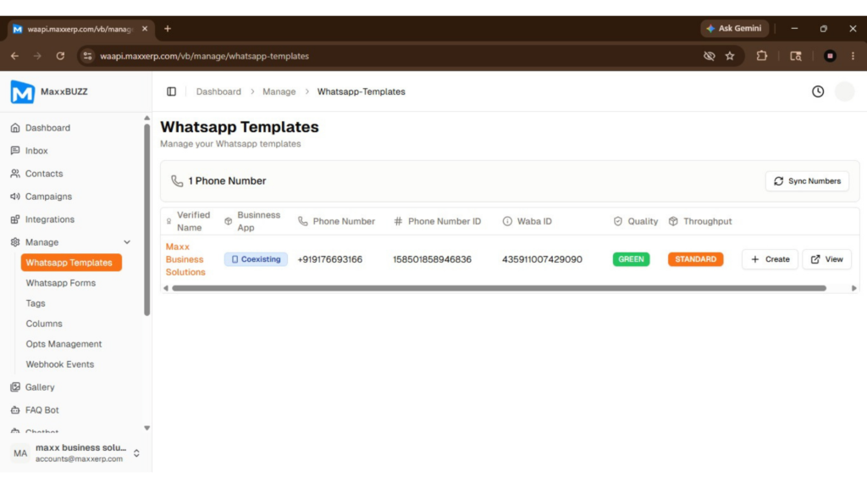Open the Tags submenu item

(36, 303)
